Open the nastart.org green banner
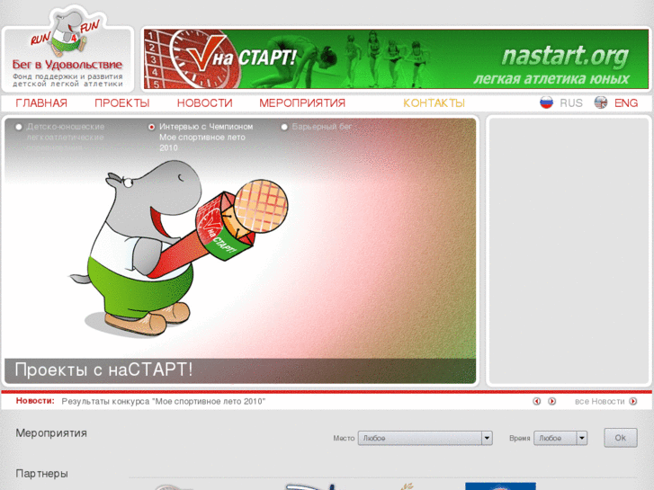 point(396,58)
